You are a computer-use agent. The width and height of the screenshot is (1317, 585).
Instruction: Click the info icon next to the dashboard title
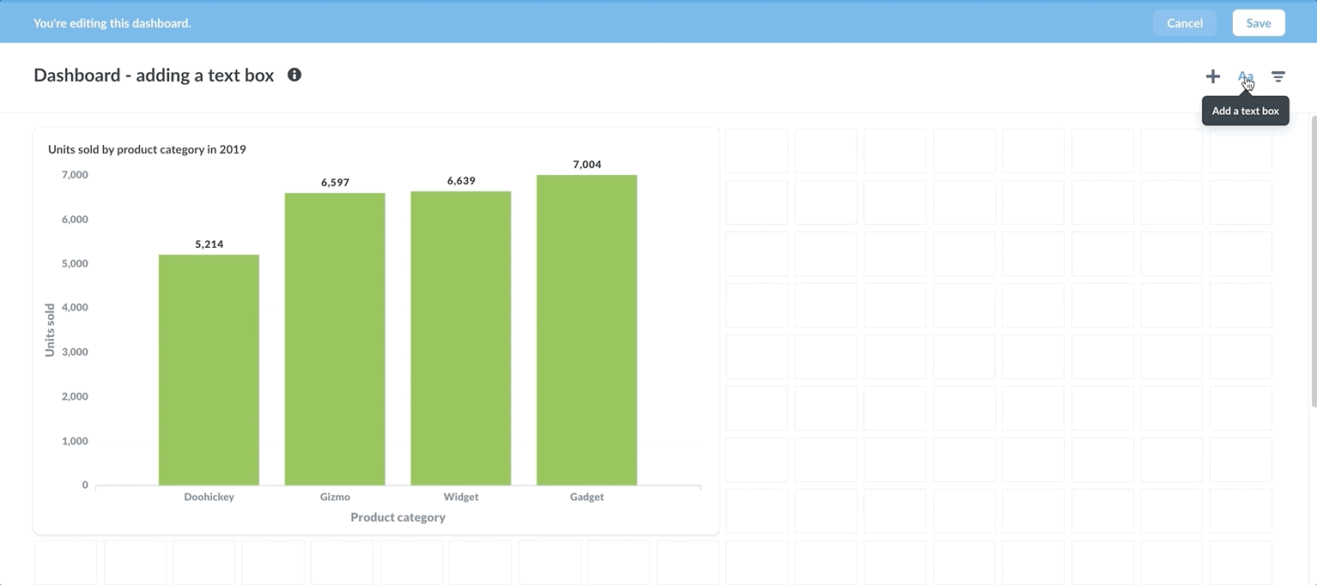tap(294, 74)
